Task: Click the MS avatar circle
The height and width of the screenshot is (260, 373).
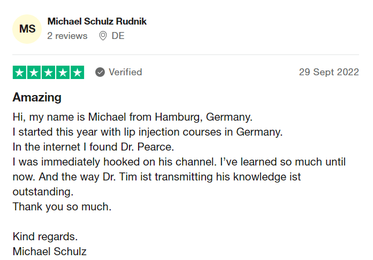Action: coord(27,29)
